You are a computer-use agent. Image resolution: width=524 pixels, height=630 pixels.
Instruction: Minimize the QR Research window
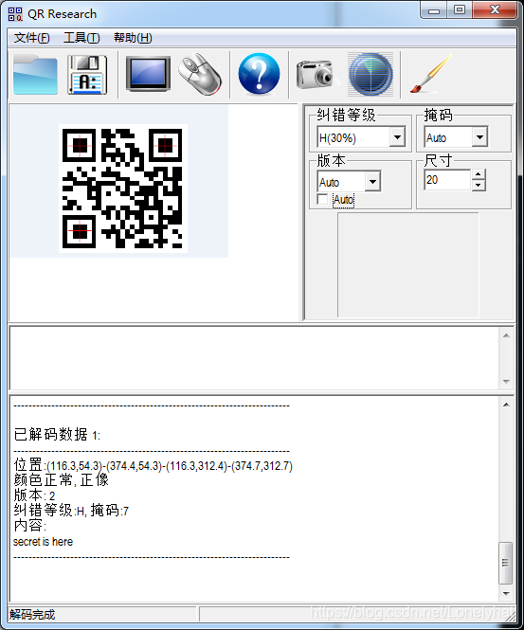434,10
